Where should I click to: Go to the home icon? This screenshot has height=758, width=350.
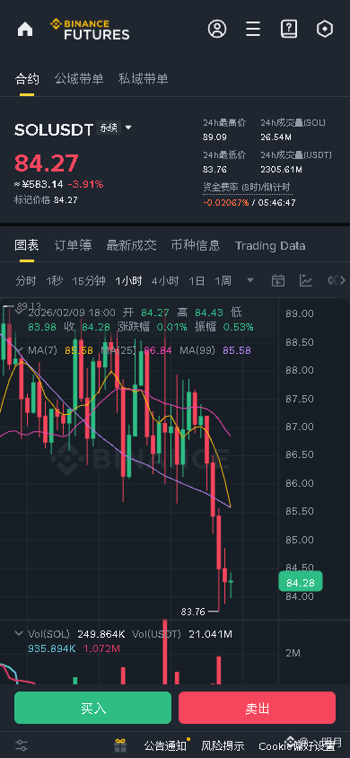25,29
